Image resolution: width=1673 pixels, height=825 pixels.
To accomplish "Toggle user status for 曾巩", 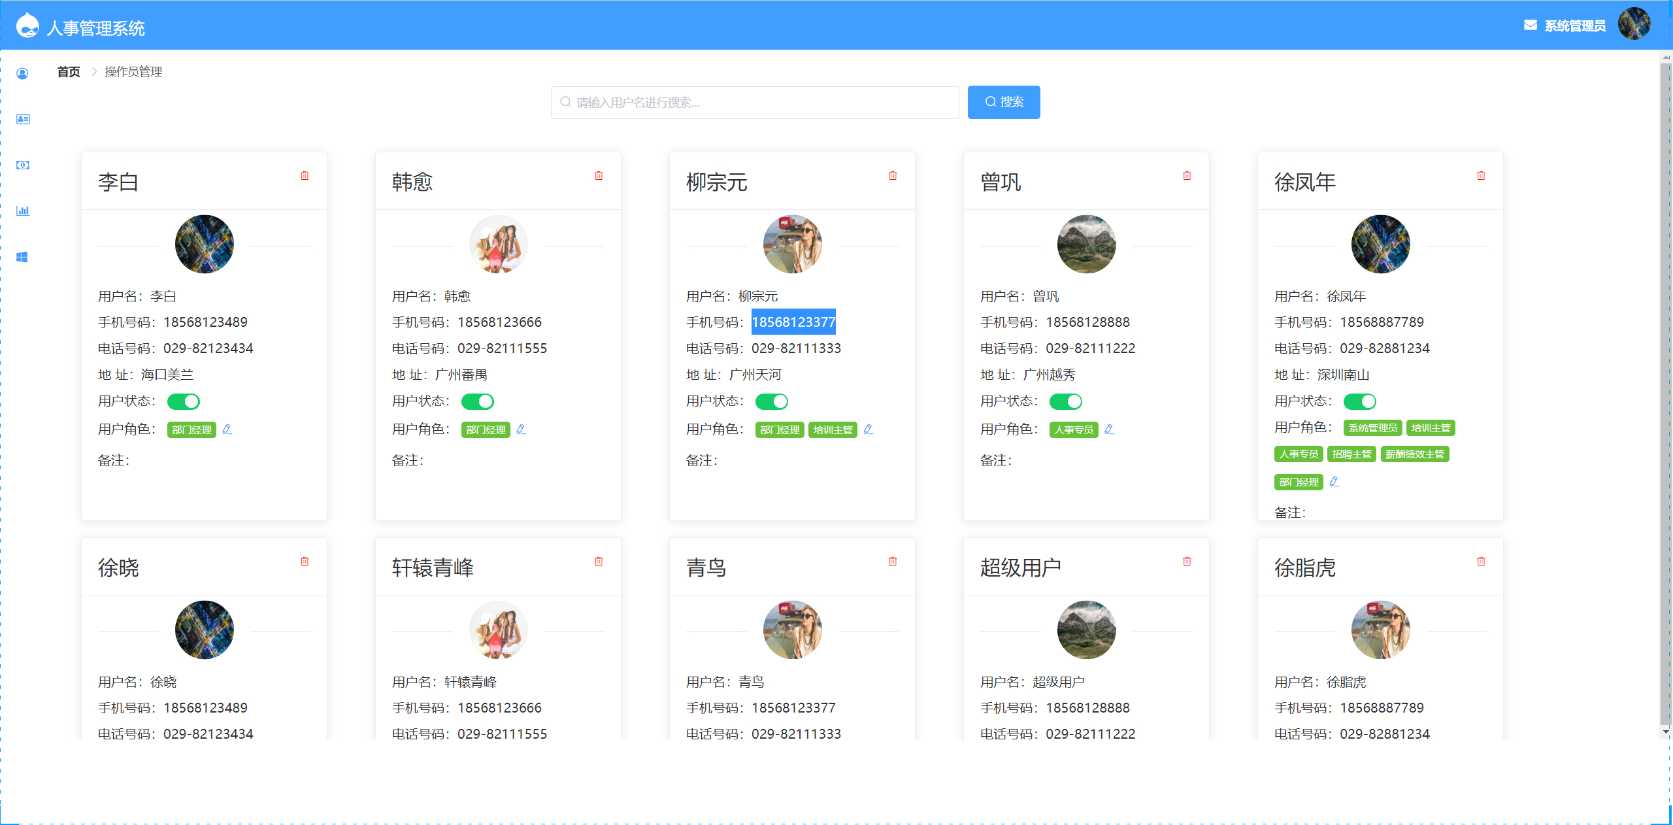I will [x=1066, y=401].
